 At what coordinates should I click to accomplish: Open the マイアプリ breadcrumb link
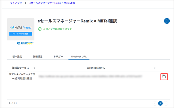click(x=16, y=3)
